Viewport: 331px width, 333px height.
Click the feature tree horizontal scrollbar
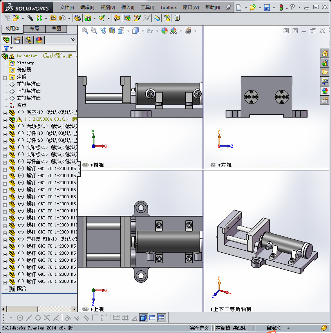click(x=39, y=309)
